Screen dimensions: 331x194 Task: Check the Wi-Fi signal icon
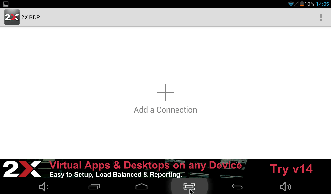point(291,4)
